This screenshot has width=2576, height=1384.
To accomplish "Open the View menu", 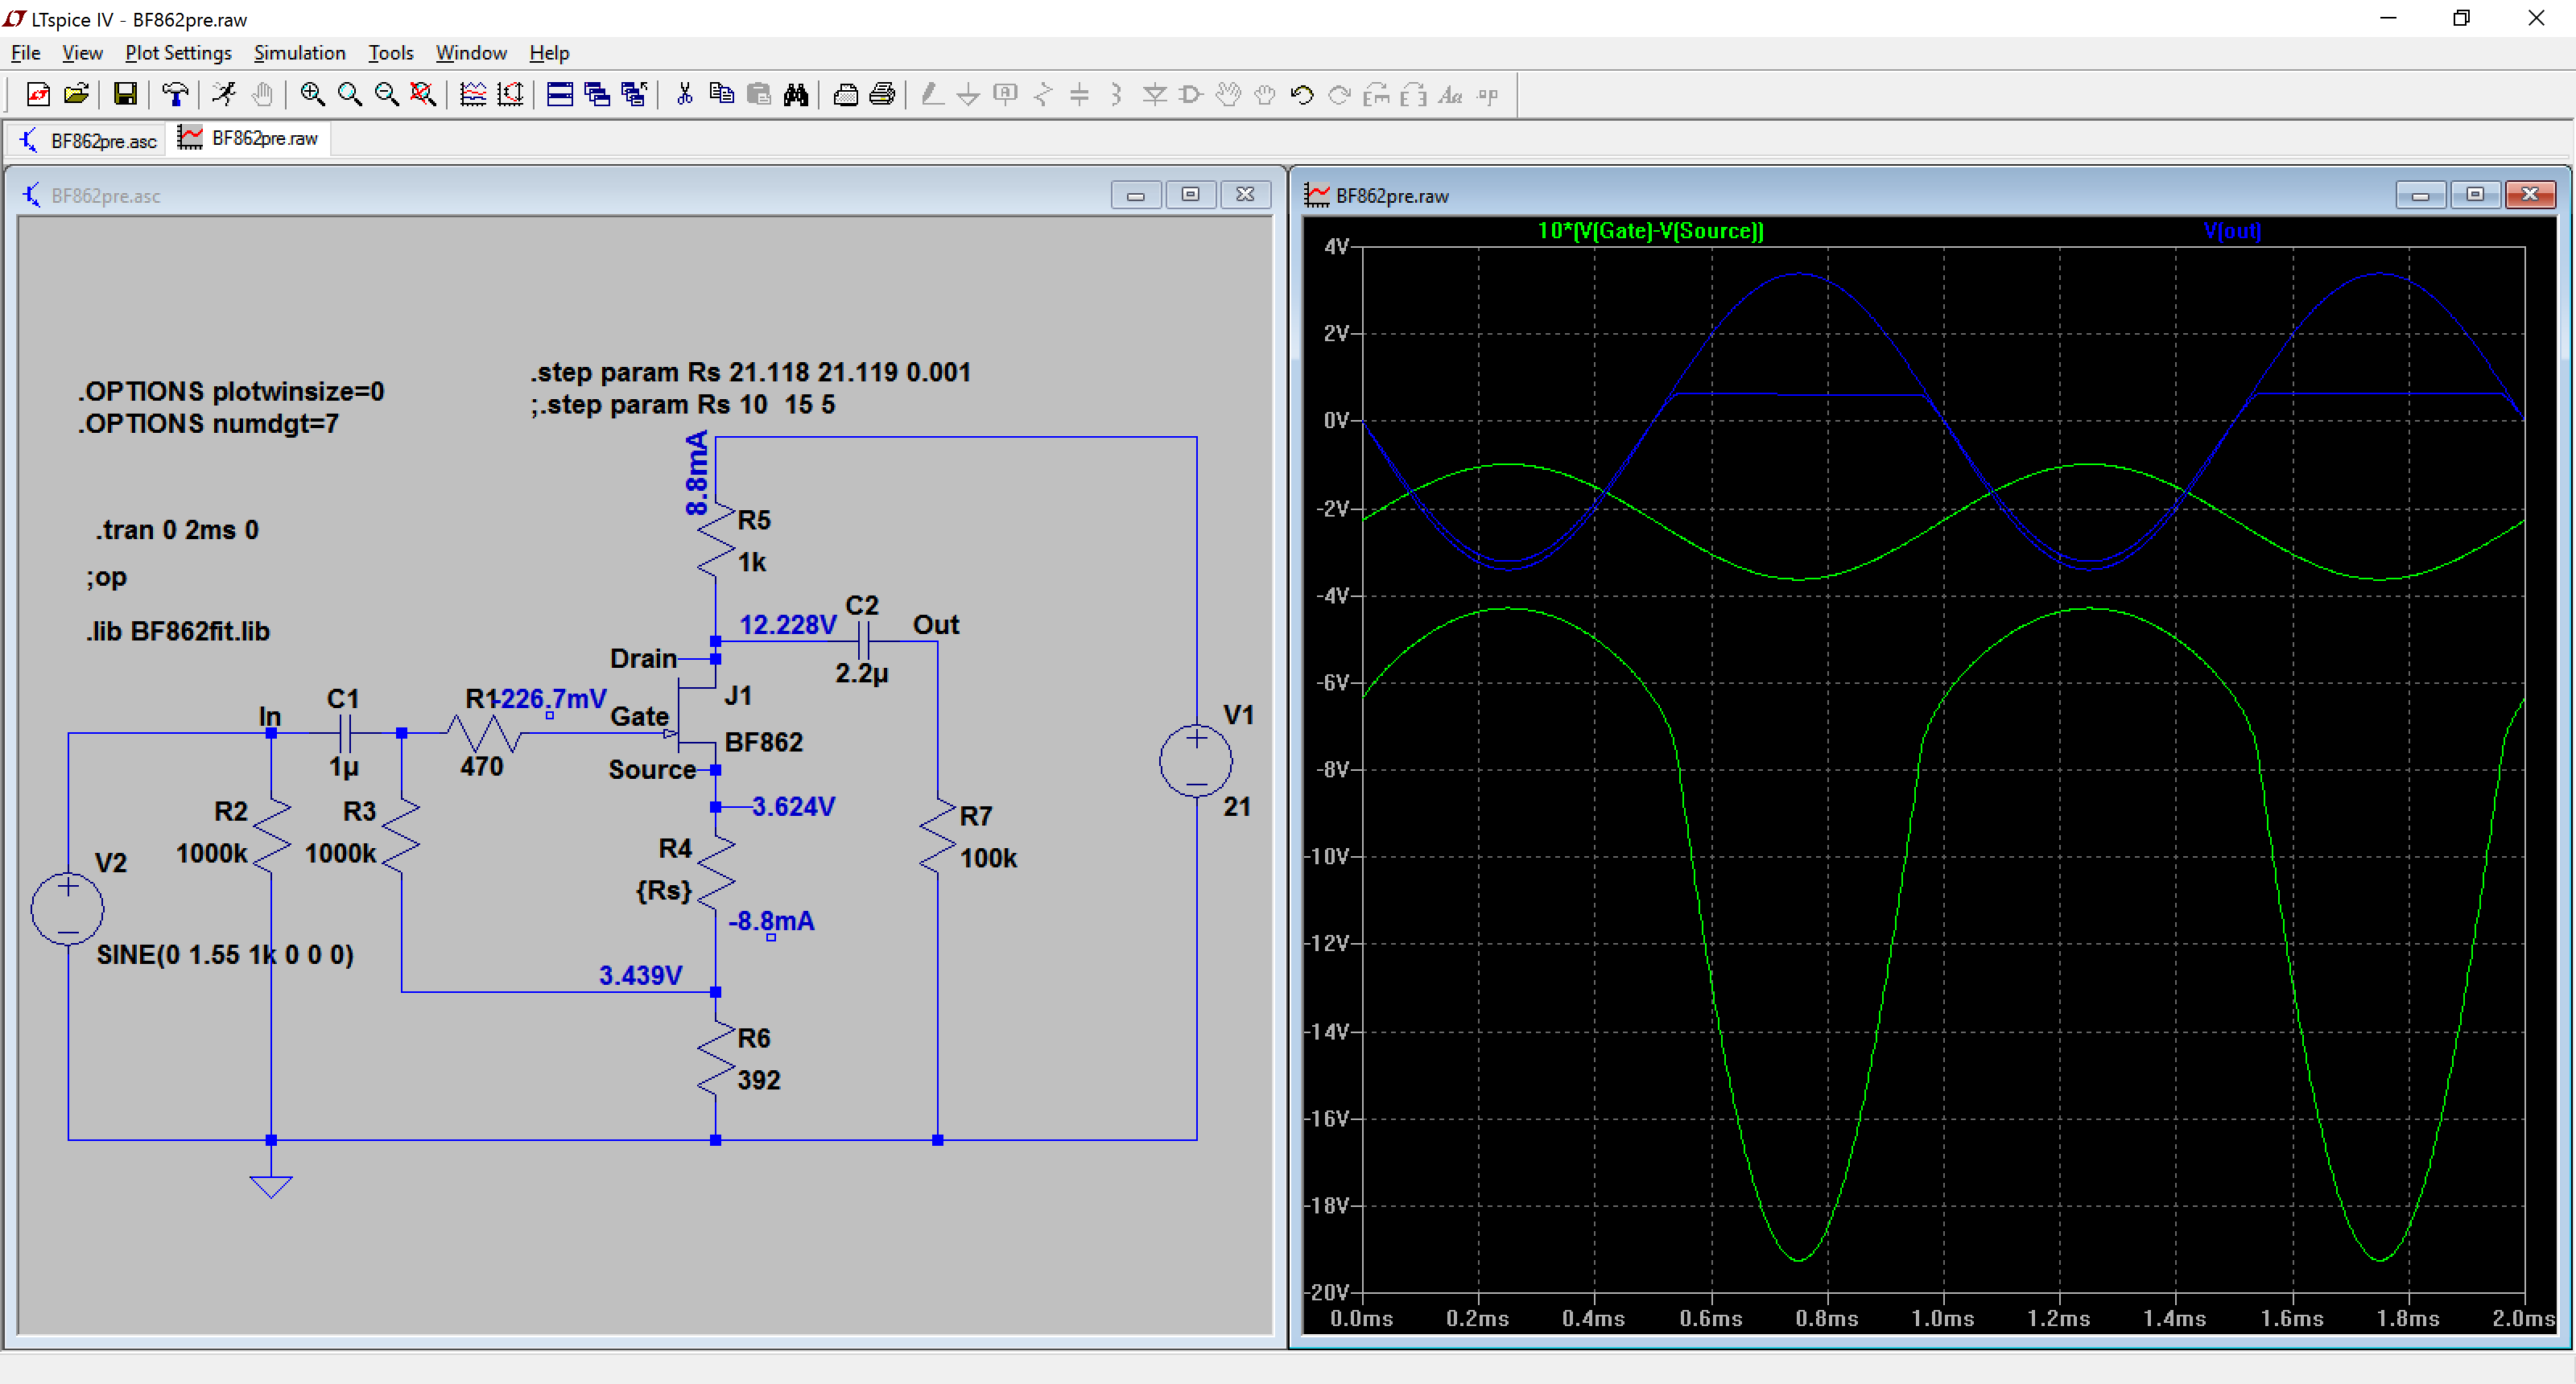I will coord(82,53).
